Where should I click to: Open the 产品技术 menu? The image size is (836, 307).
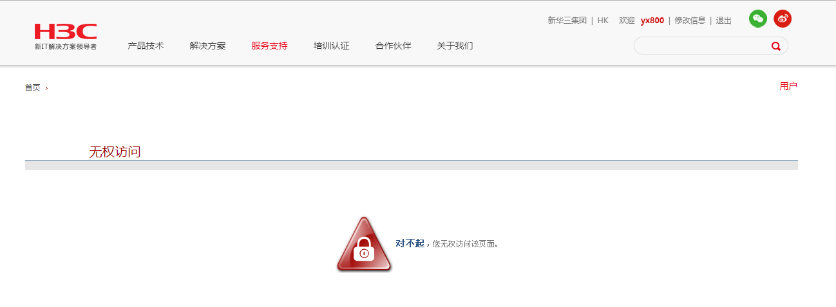(x=146, y=46)
